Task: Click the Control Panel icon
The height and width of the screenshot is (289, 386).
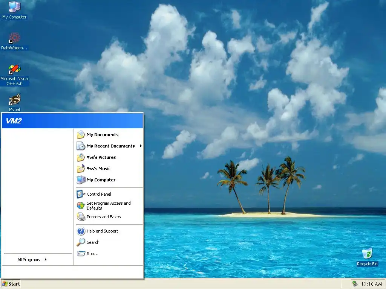Action: [x=81, y=194]
